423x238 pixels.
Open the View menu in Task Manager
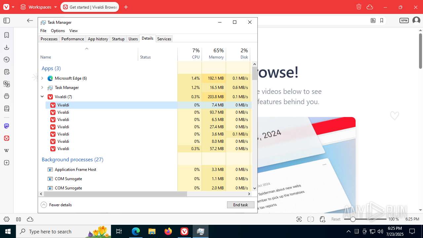pos(73,31)
